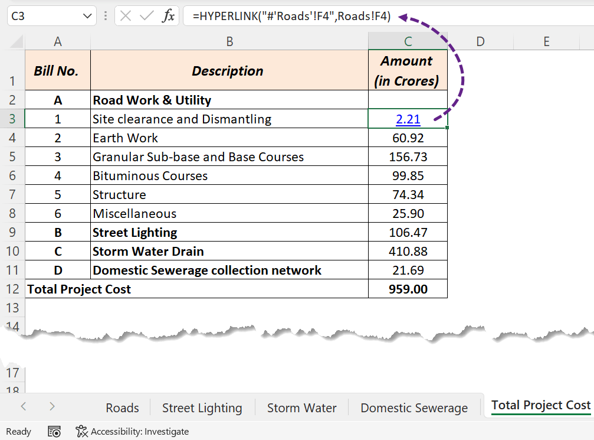Image resolution: width=594 pixels, height=440 pixels.
Task: Show previous sheet tabs with left arrow
Action: click(24, 406)
